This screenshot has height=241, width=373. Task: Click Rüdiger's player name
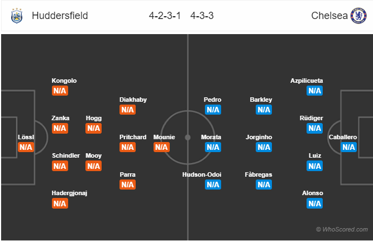click(312, 118)
